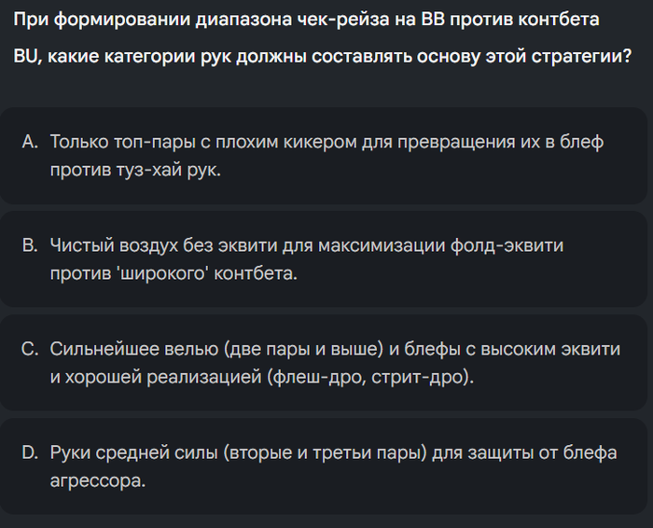Image resolution: width=653 pixels, height=528 pixels.
Task: Click the phrase 'максимизации фолд-эквити' in option B
Action: [440, 245]
